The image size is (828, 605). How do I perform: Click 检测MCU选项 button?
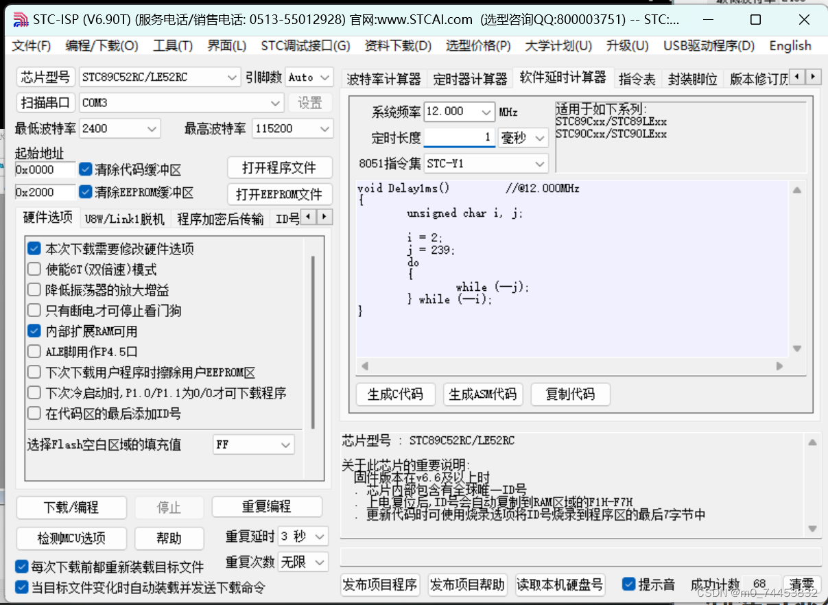tap(71, 538)
